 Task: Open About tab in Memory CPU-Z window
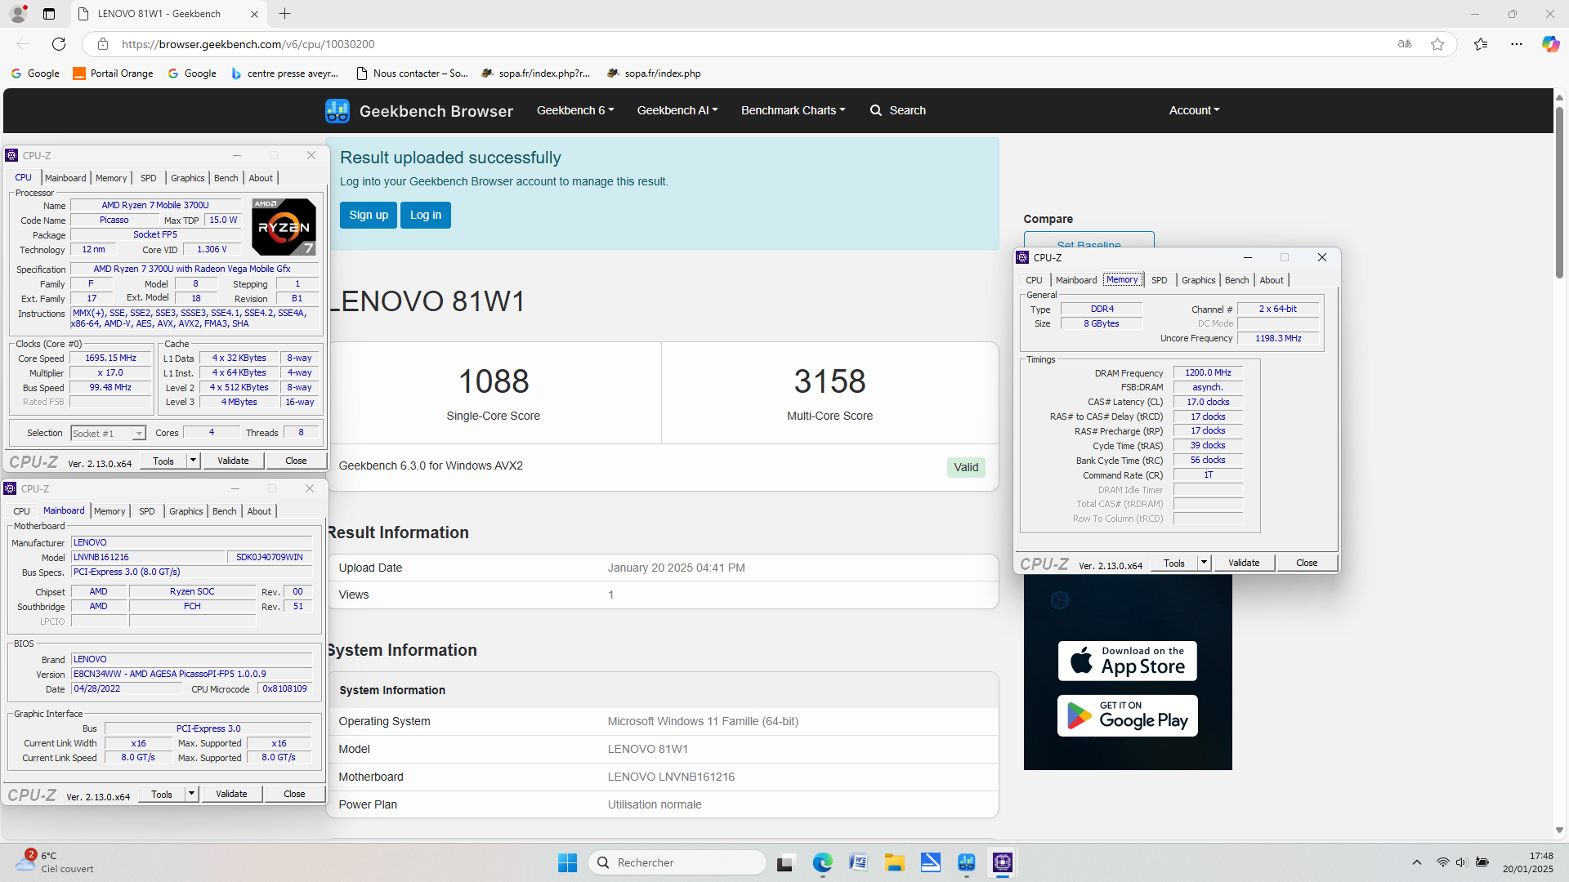(x=1272, y=280)
